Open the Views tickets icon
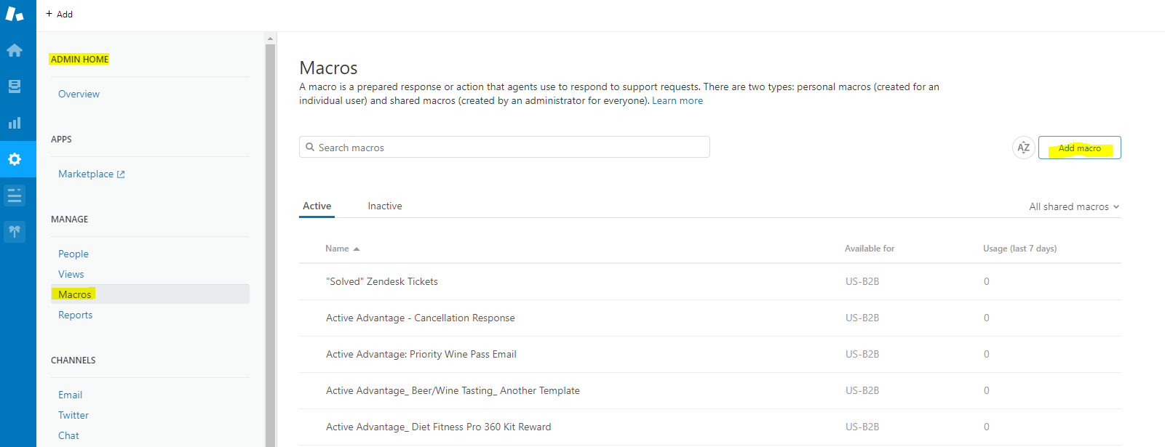1165x447 pixels. (15, 86)
